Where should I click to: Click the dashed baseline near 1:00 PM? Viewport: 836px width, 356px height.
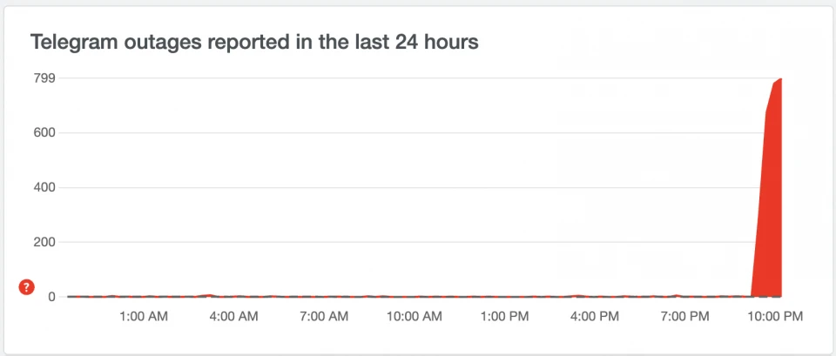coord(504,296)
